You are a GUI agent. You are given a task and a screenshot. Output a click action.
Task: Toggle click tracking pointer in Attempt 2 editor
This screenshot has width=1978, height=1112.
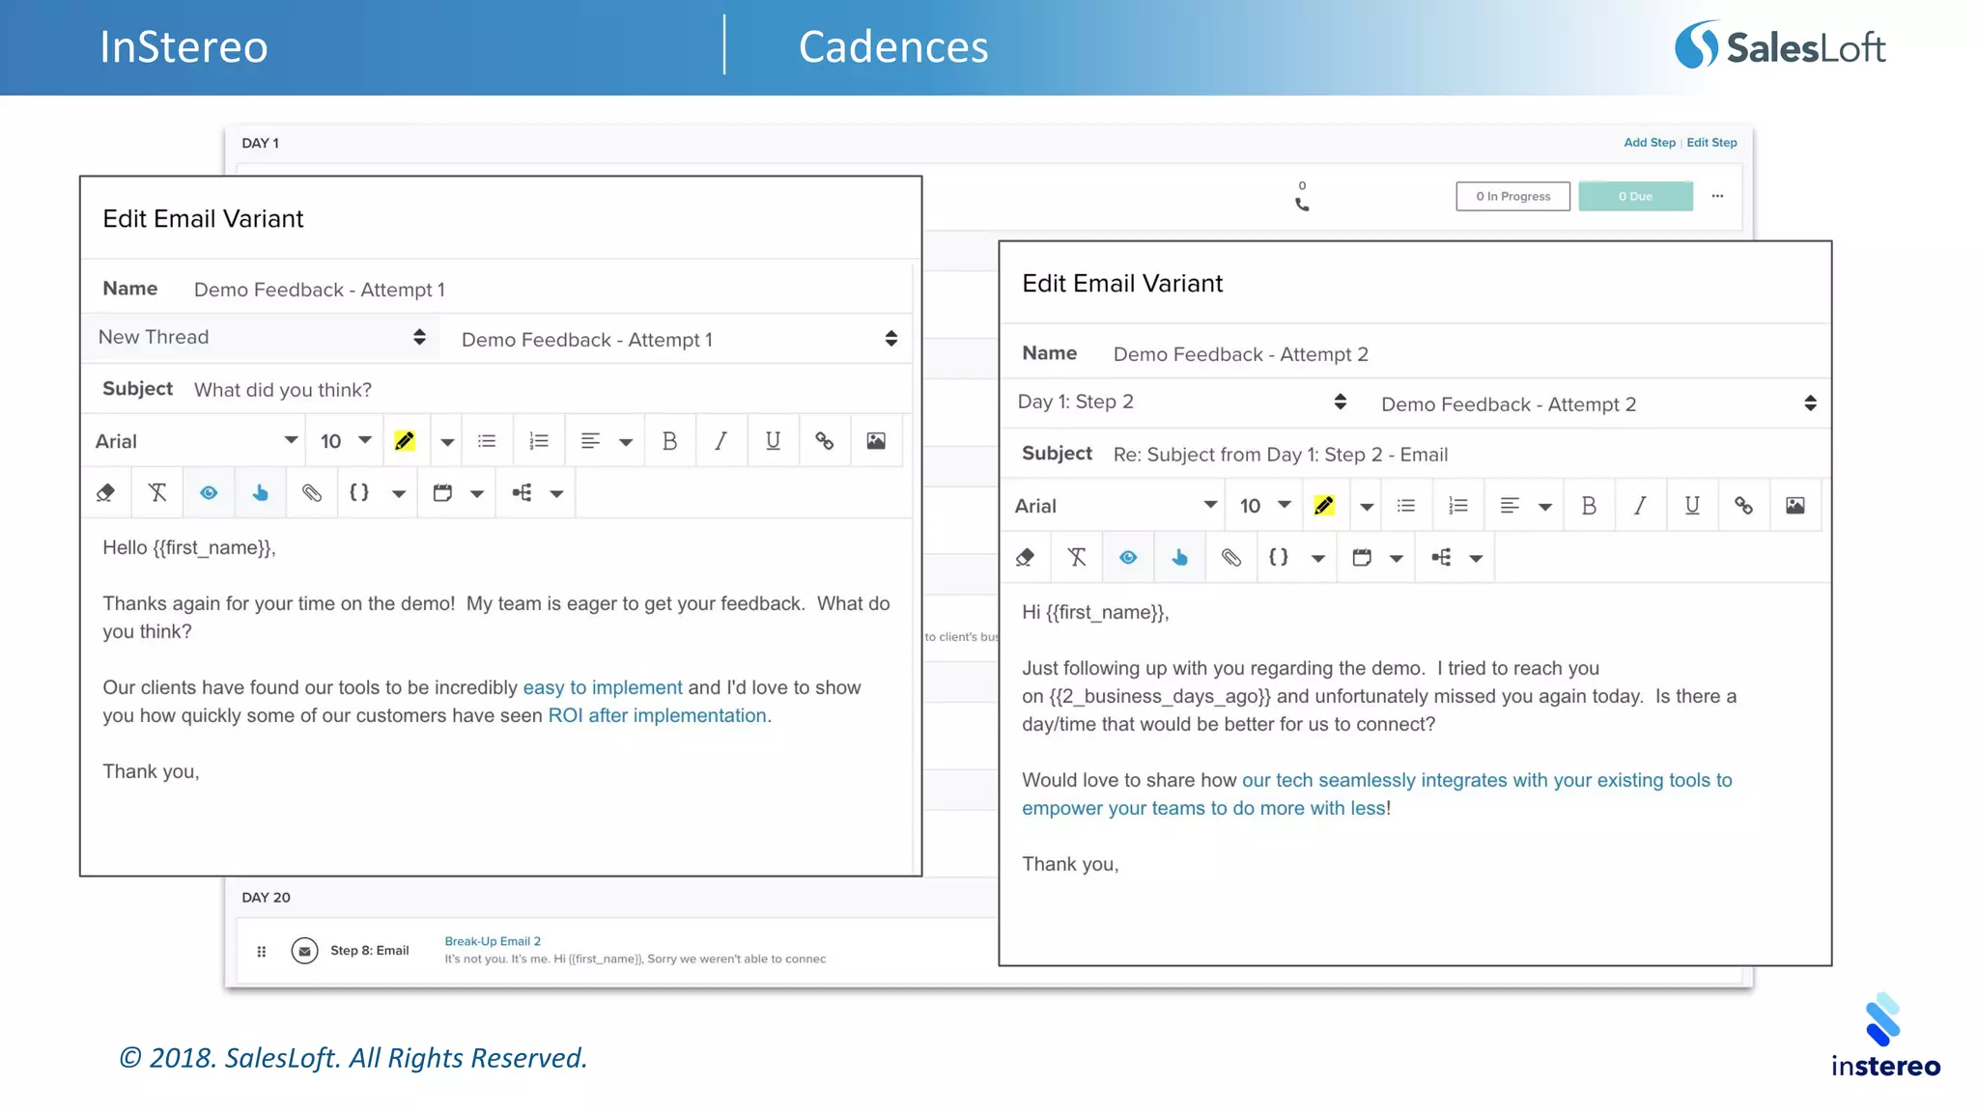click(x=1179, y=558)
